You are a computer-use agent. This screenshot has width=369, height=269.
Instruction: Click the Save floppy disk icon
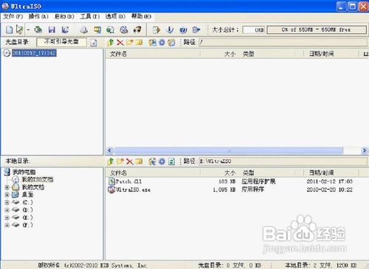tap(52, 29)
